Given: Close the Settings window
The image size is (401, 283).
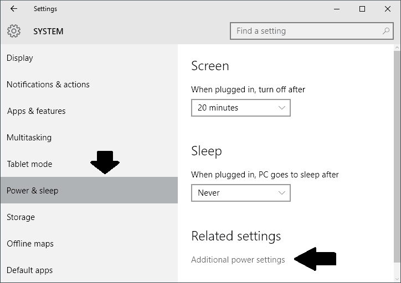Looking at the screenshot, I should click(387, 9).
